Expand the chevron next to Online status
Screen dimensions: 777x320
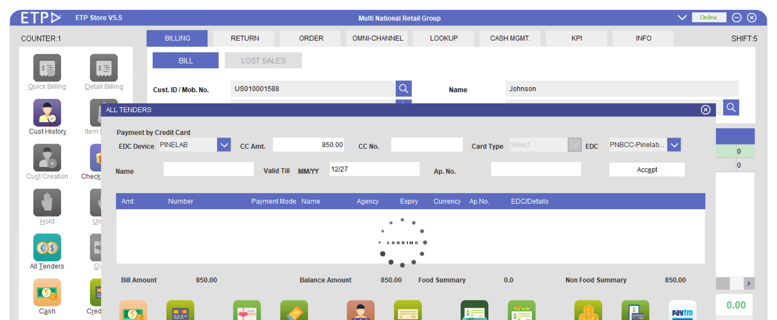pos(682,18)
